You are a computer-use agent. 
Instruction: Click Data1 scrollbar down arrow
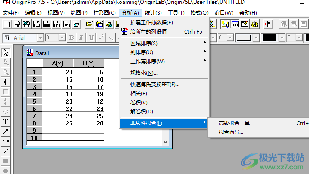[x=166, y=142]
